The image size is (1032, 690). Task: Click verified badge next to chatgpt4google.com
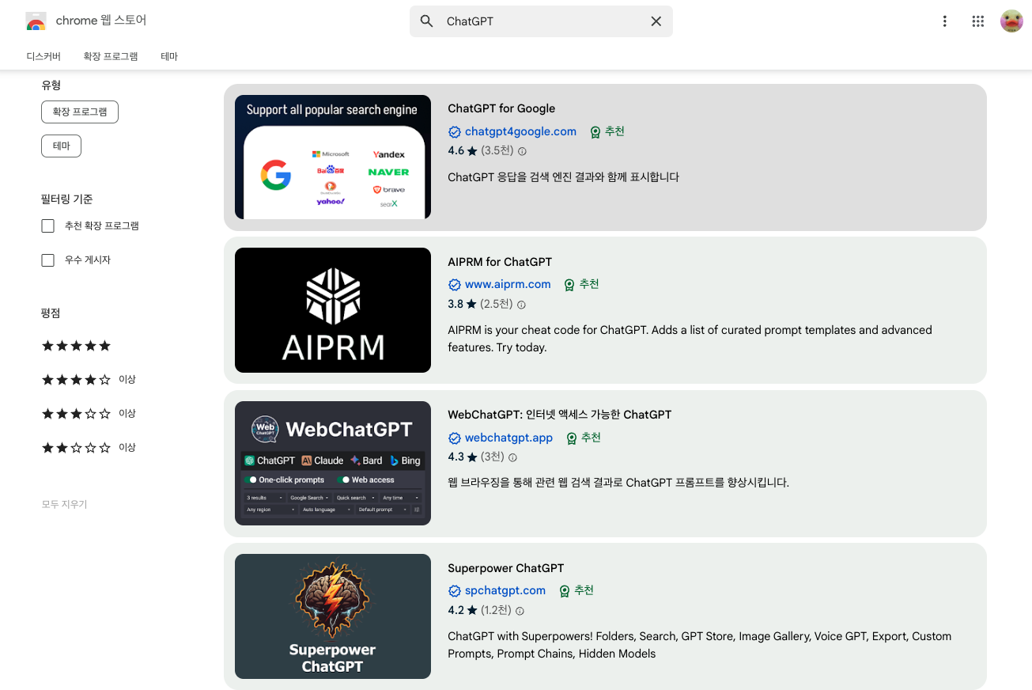[x=455, y=132]
